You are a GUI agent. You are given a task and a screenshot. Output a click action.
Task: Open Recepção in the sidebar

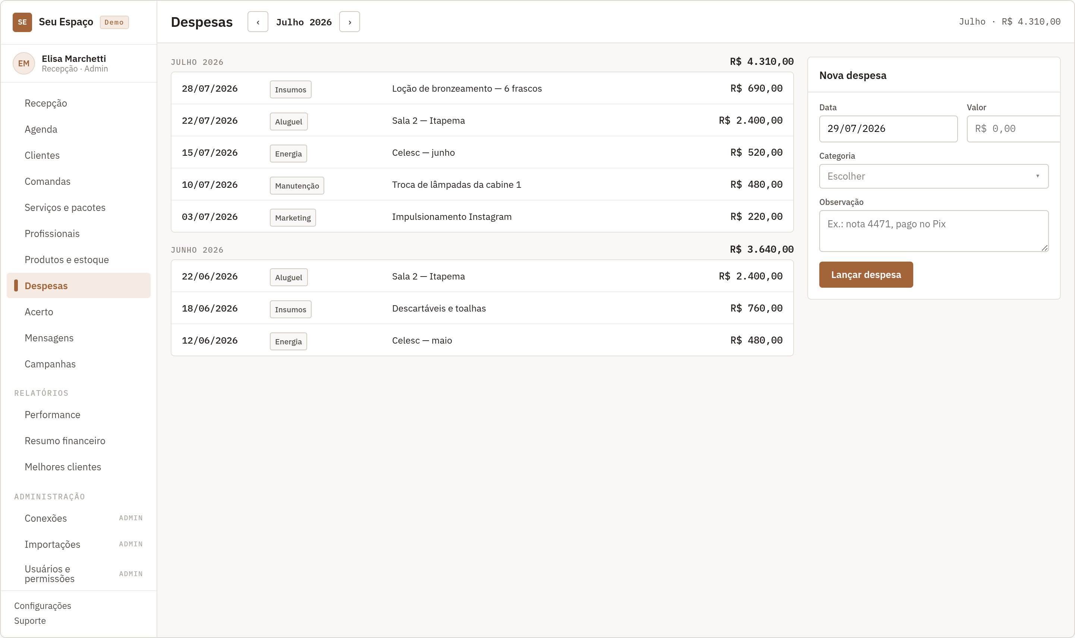click(x=79, y=103)
